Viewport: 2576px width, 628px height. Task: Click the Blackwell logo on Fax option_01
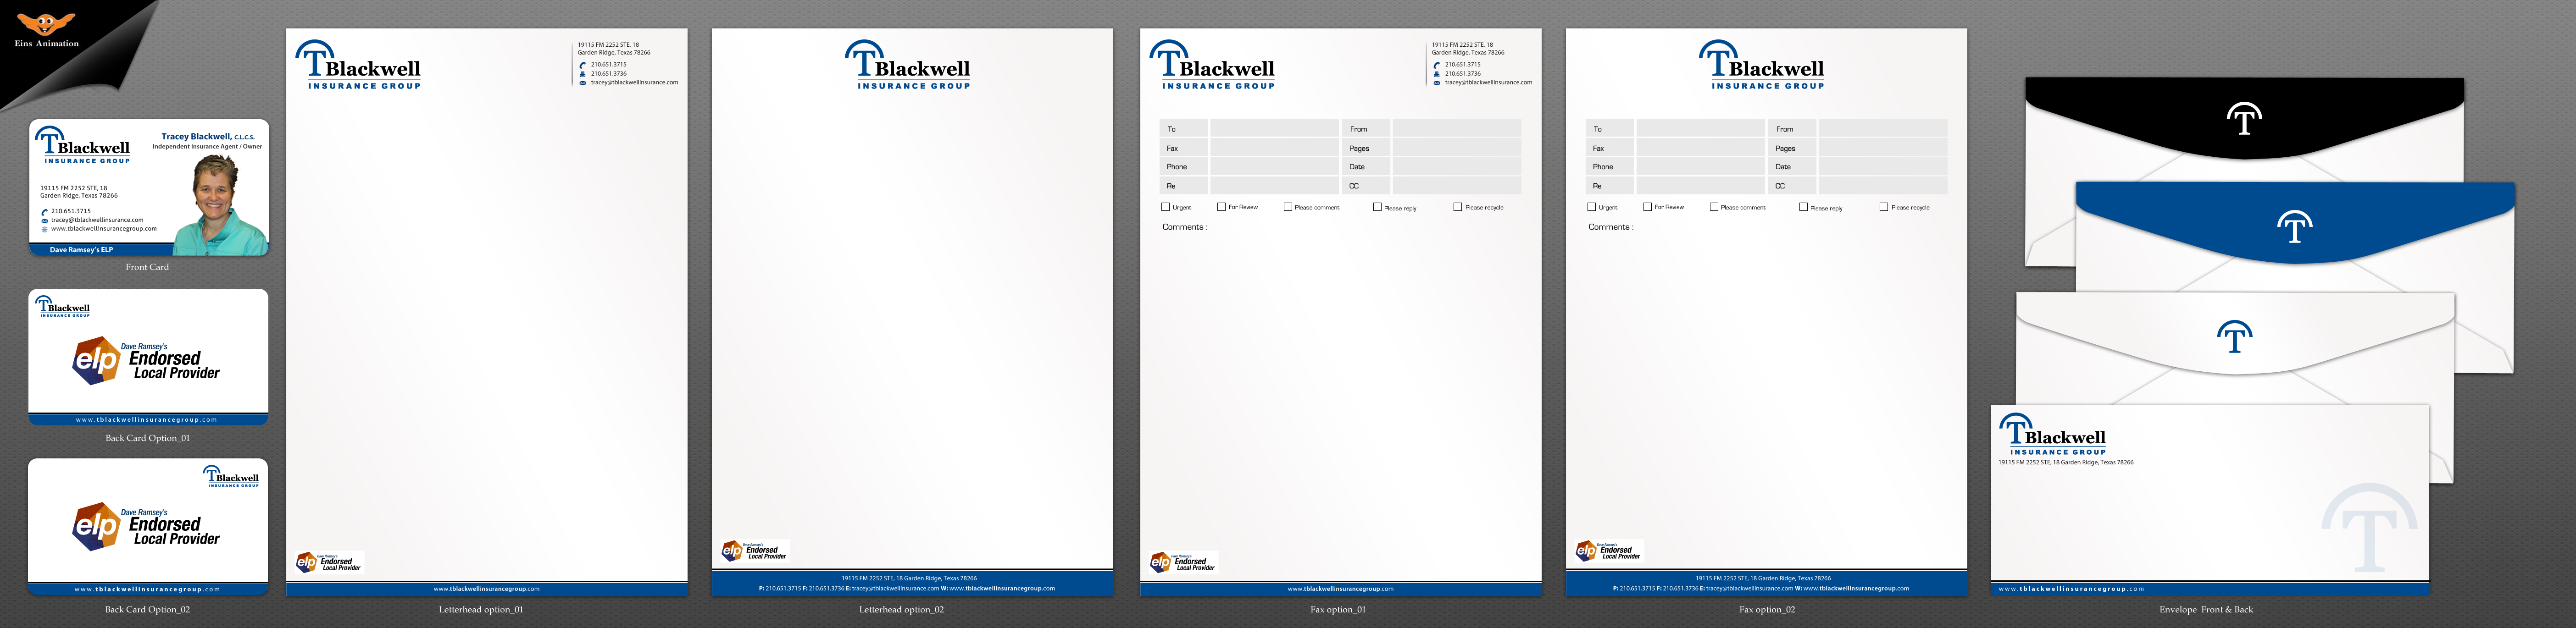coord(1212,65)
